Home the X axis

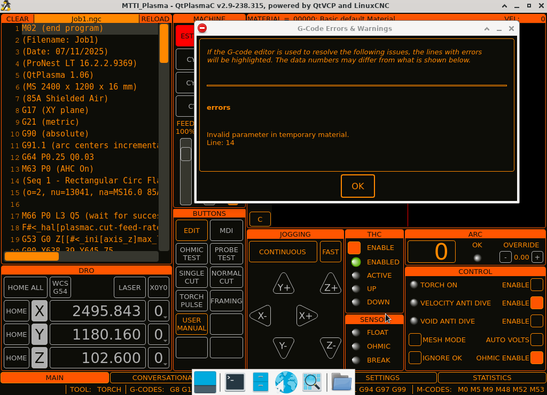(17, 311)
